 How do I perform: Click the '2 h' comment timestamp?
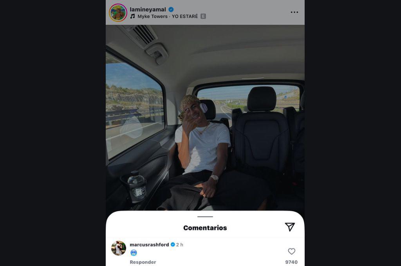(180, 245)
